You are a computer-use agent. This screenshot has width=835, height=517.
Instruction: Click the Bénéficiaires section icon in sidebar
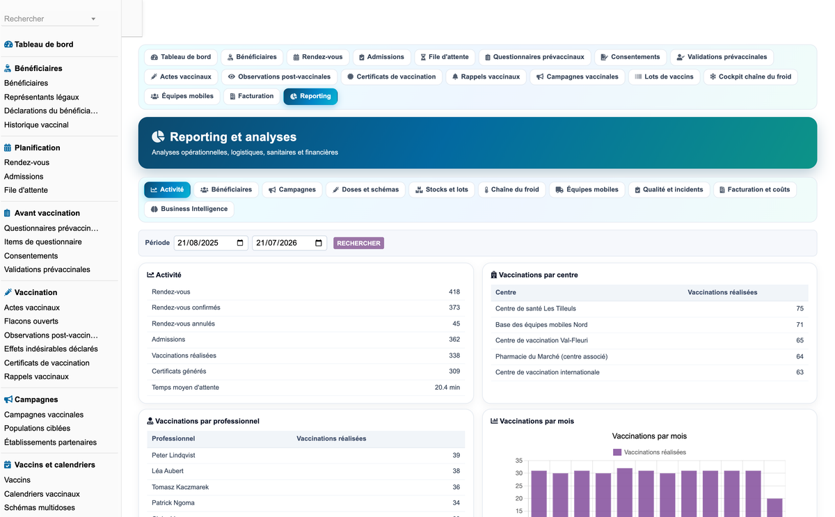click(8, 68)
